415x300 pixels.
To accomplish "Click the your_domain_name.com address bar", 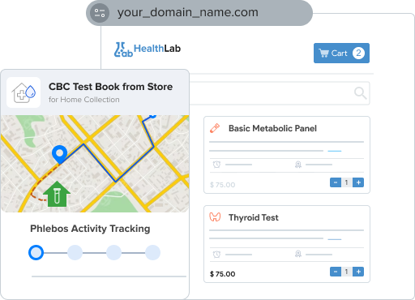I will (199, 13).
